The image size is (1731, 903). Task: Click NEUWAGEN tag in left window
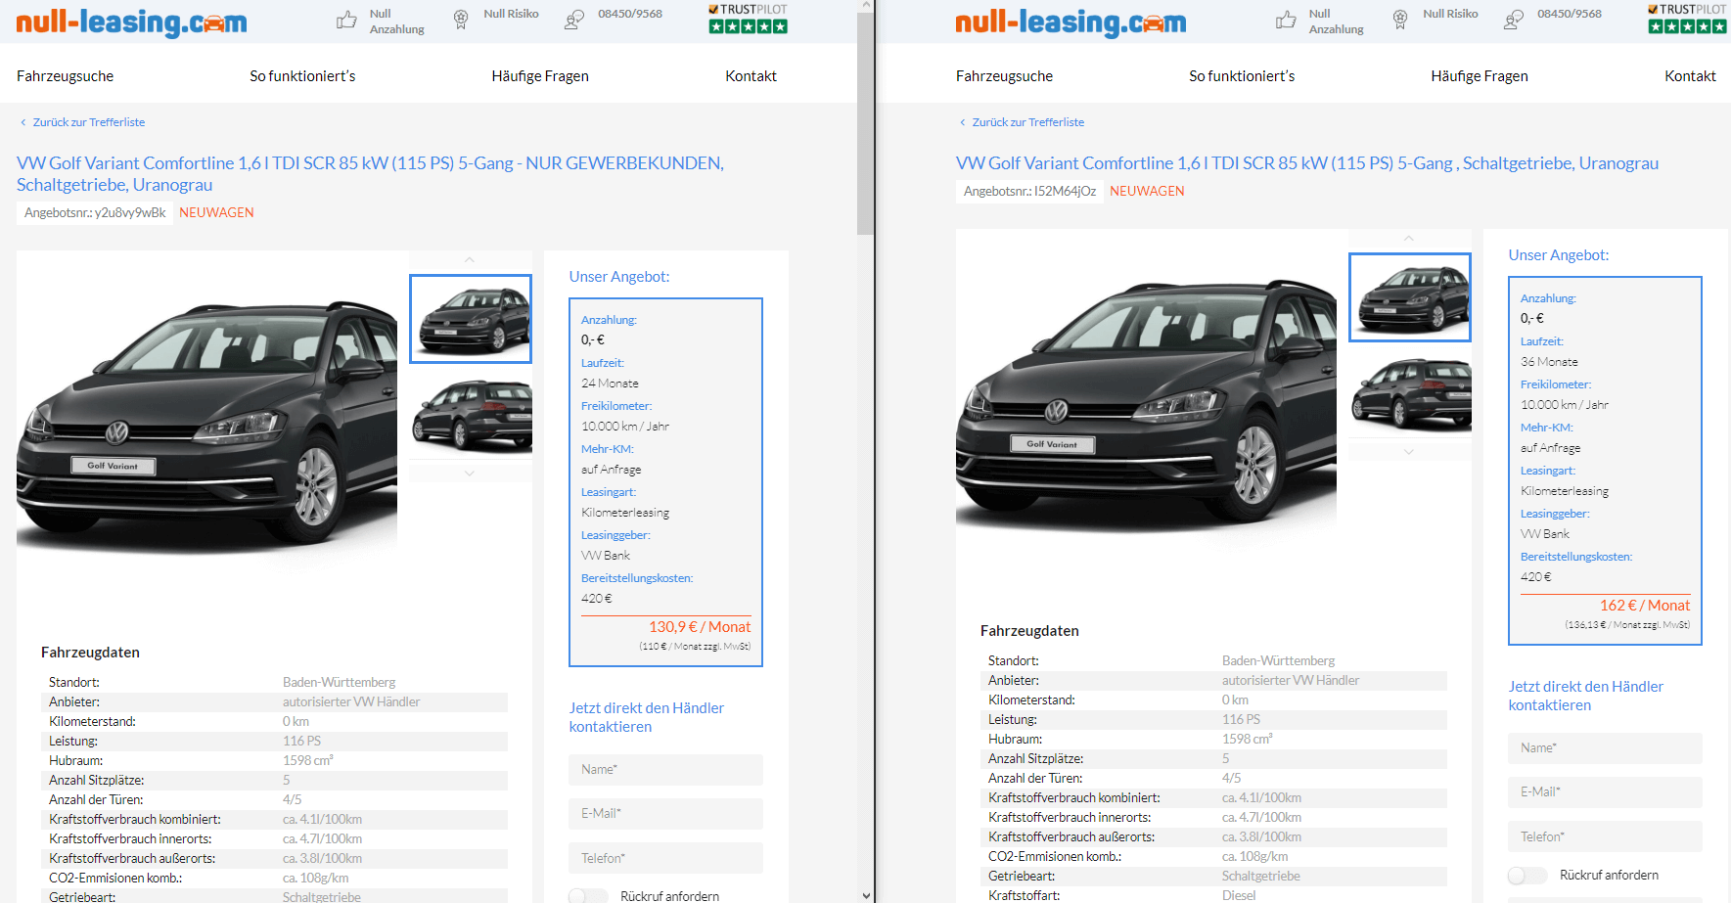(216, 212)
